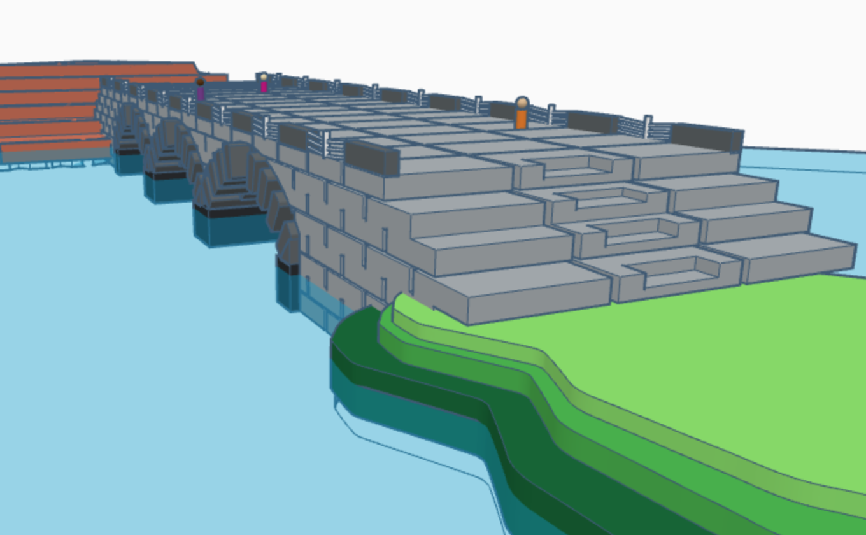Select the purple person figure near the bridge entrance
866x535 pixels.
point(201,94)
